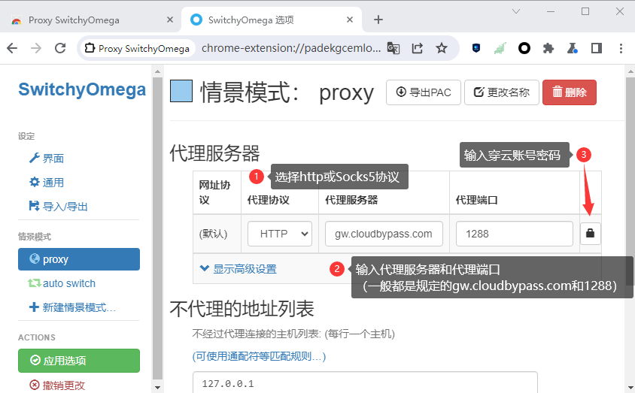Close the SwitchyOmega 选项 tab

click(x=350, y=20)
